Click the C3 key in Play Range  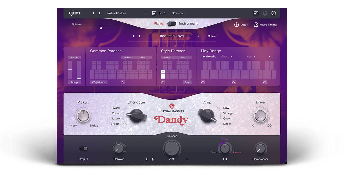point(203,74)
